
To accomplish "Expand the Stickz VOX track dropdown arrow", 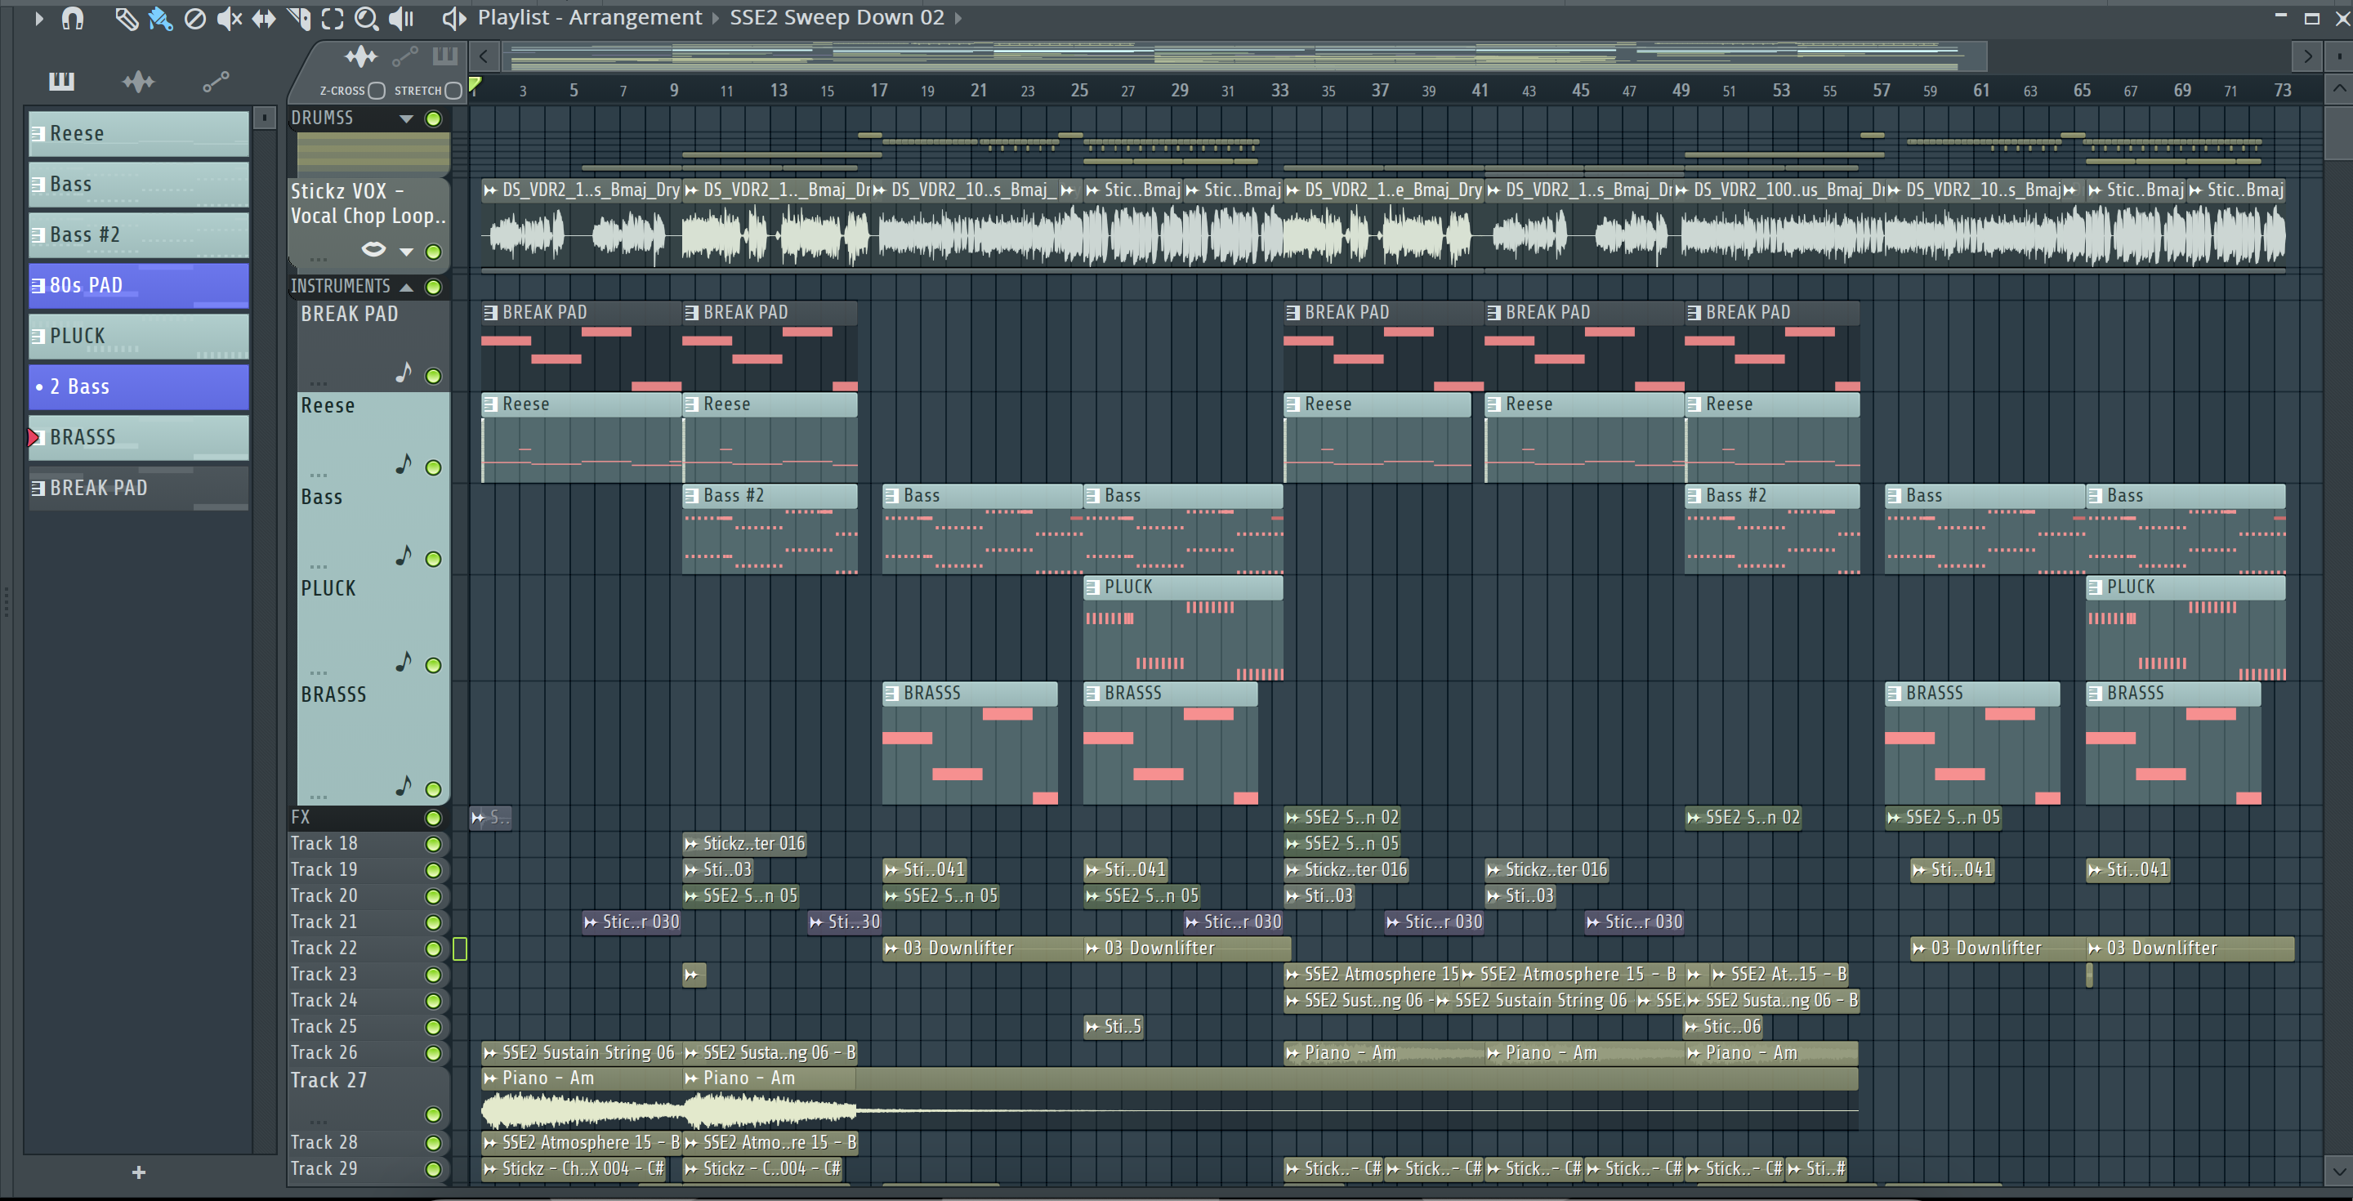I will tap(407, 252).
